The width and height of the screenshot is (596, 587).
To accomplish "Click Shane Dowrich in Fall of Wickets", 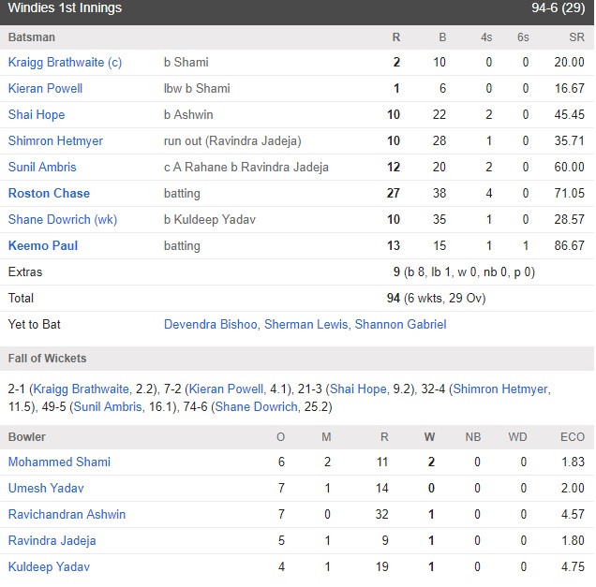I will point(257,406).
